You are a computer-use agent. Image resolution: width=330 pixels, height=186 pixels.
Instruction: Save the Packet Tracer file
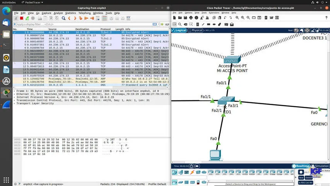point(185,18)
